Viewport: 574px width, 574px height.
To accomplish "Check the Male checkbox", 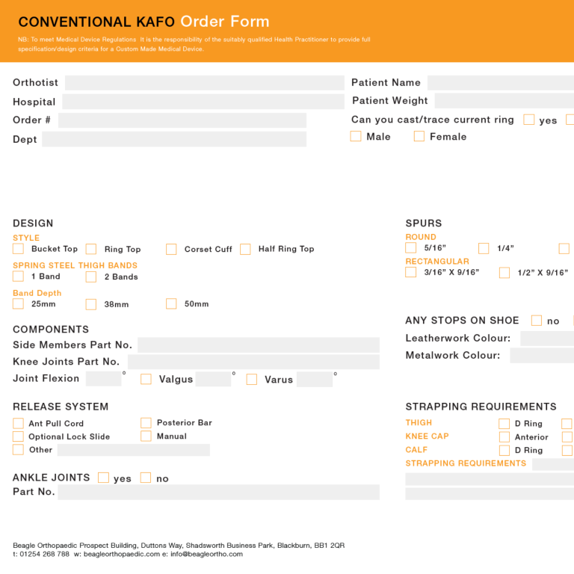I will click(x=356, y=136).
